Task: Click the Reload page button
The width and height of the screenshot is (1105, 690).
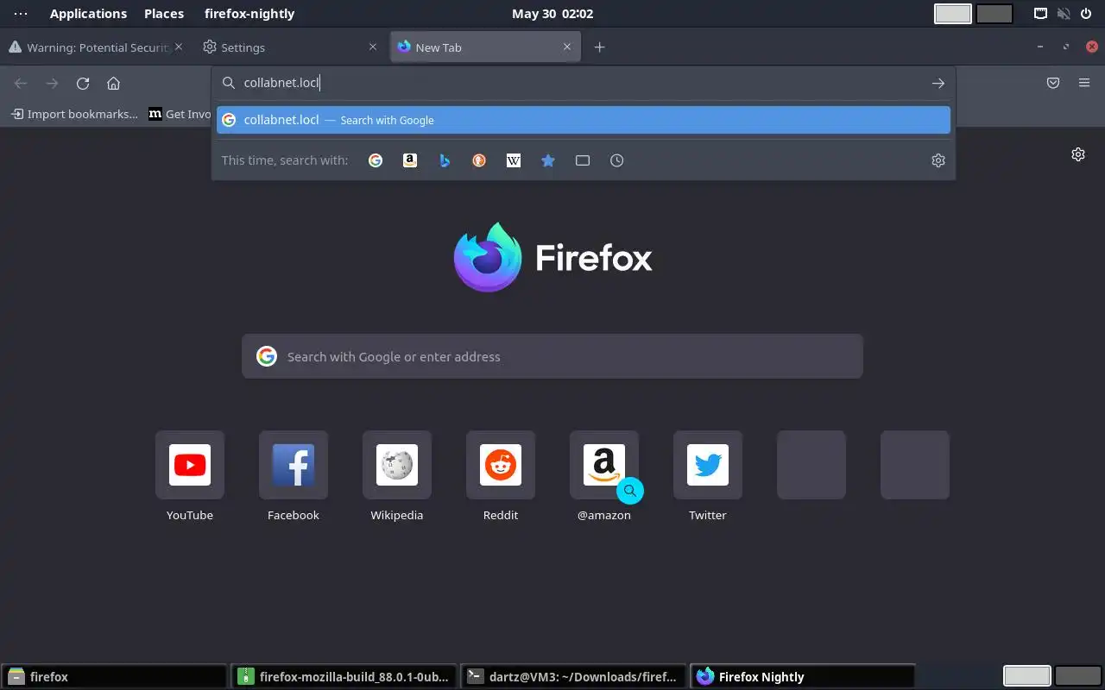Action: tap(83, 84)
